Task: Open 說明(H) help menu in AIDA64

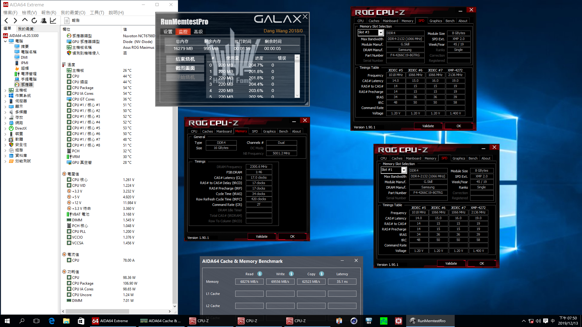Action: click(116, 13)
